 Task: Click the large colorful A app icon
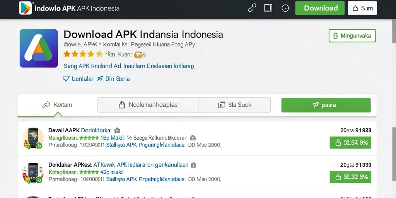[x=39, y=48]
